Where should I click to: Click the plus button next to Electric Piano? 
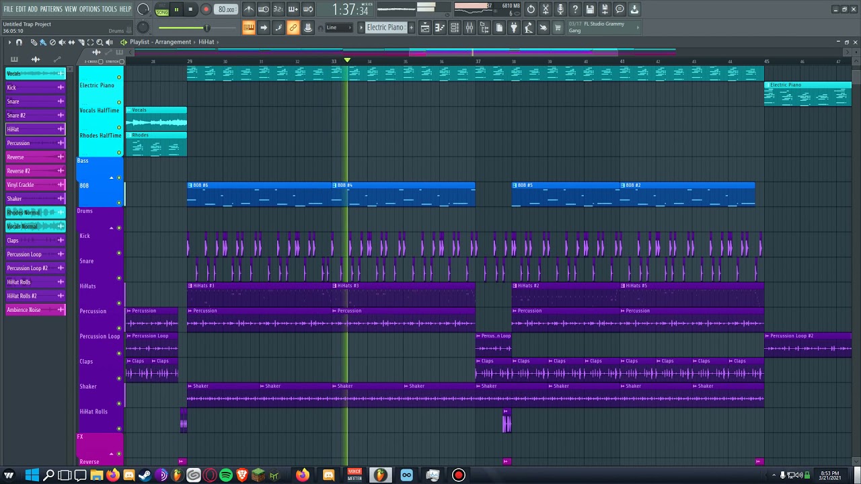pos(411,28)
